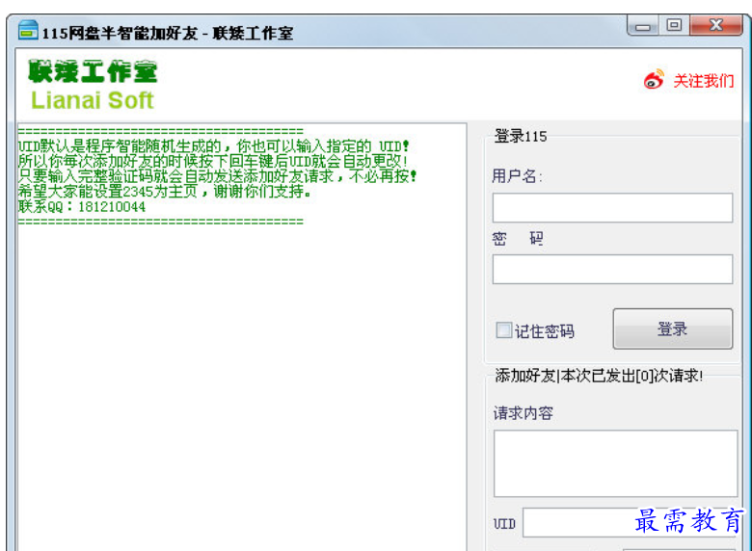Click the 请求内容 label
This screenshot has height=551, width=752.
tap(524, 413)
